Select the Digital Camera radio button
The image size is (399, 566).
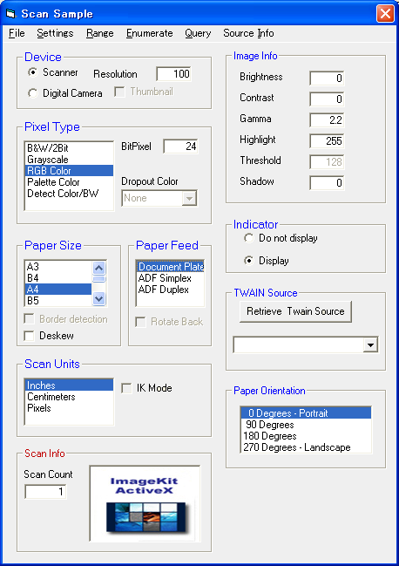[x=33, y=93]
